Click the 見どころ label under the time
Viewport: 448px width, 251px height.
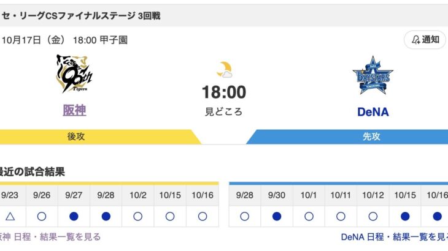click(x=223, y=111)
